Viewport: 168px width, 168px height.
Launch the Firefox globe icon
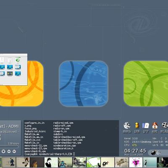point(127,126)
